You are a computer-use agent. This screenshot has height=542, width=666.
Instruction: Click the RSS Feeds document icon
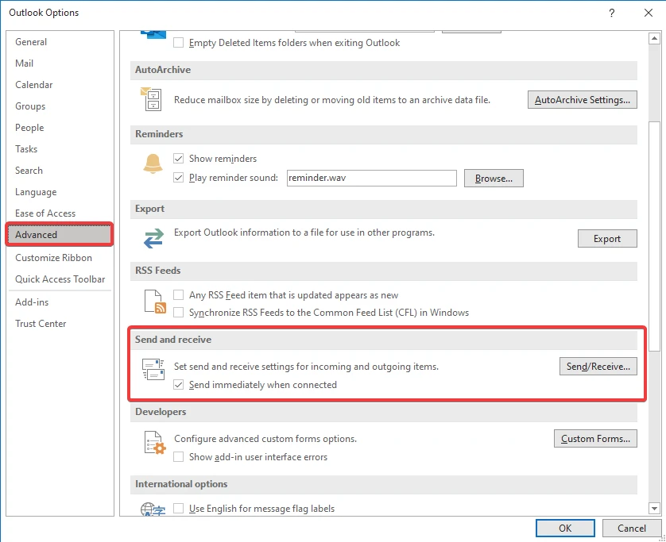(155, 302)
